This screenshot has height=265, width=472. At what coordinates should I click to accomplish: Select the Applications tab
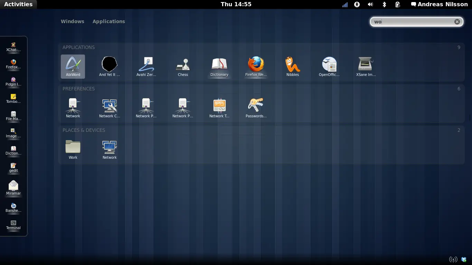109,21
